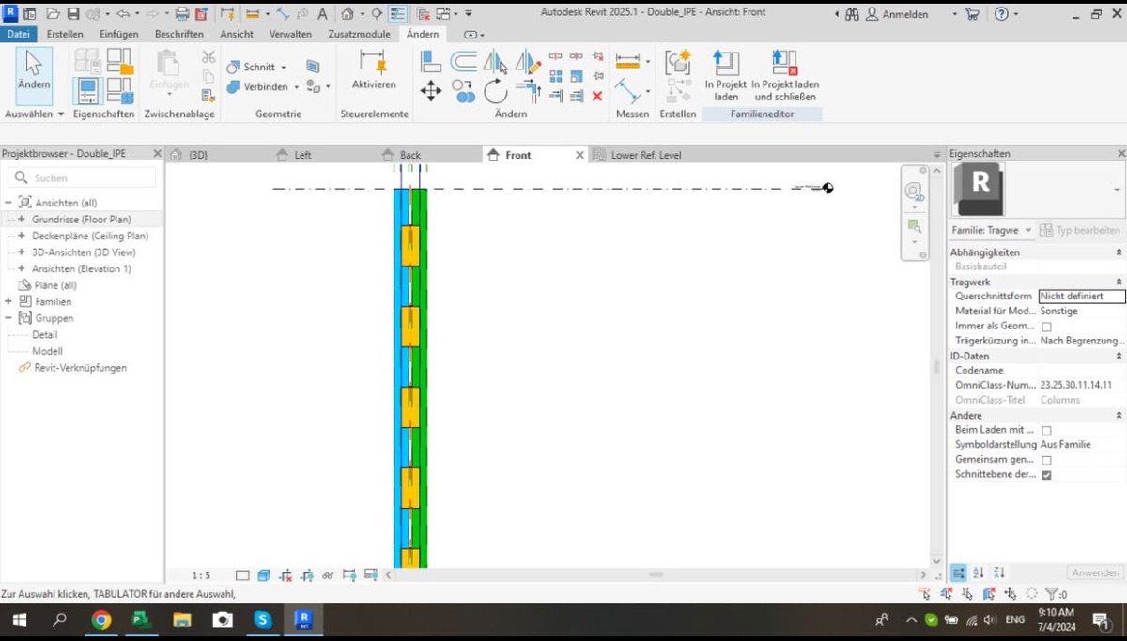
Task: Click the Windows Start button
Action: (19, 619)
